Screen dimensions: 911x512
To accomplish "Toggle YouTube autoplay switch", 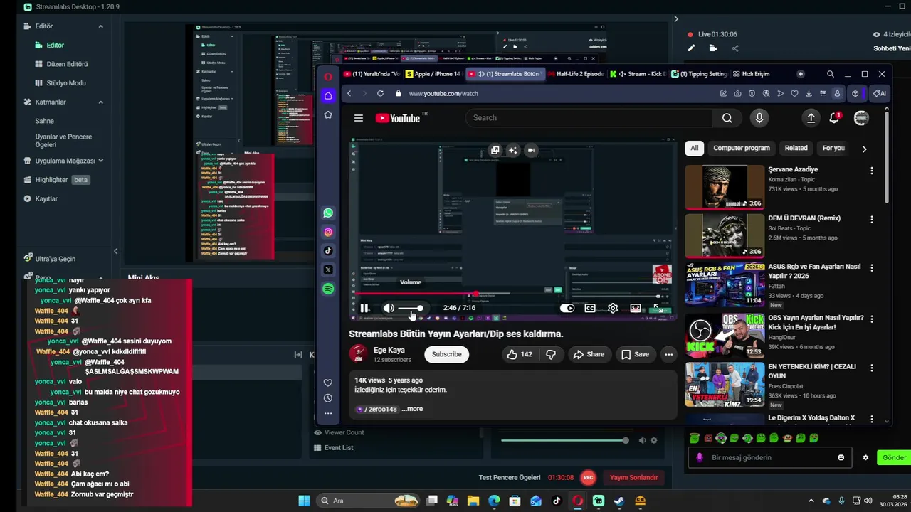I will 567,308.
